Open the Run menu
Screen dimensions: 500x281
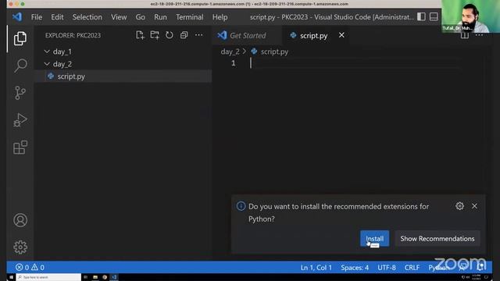point(160,17)
